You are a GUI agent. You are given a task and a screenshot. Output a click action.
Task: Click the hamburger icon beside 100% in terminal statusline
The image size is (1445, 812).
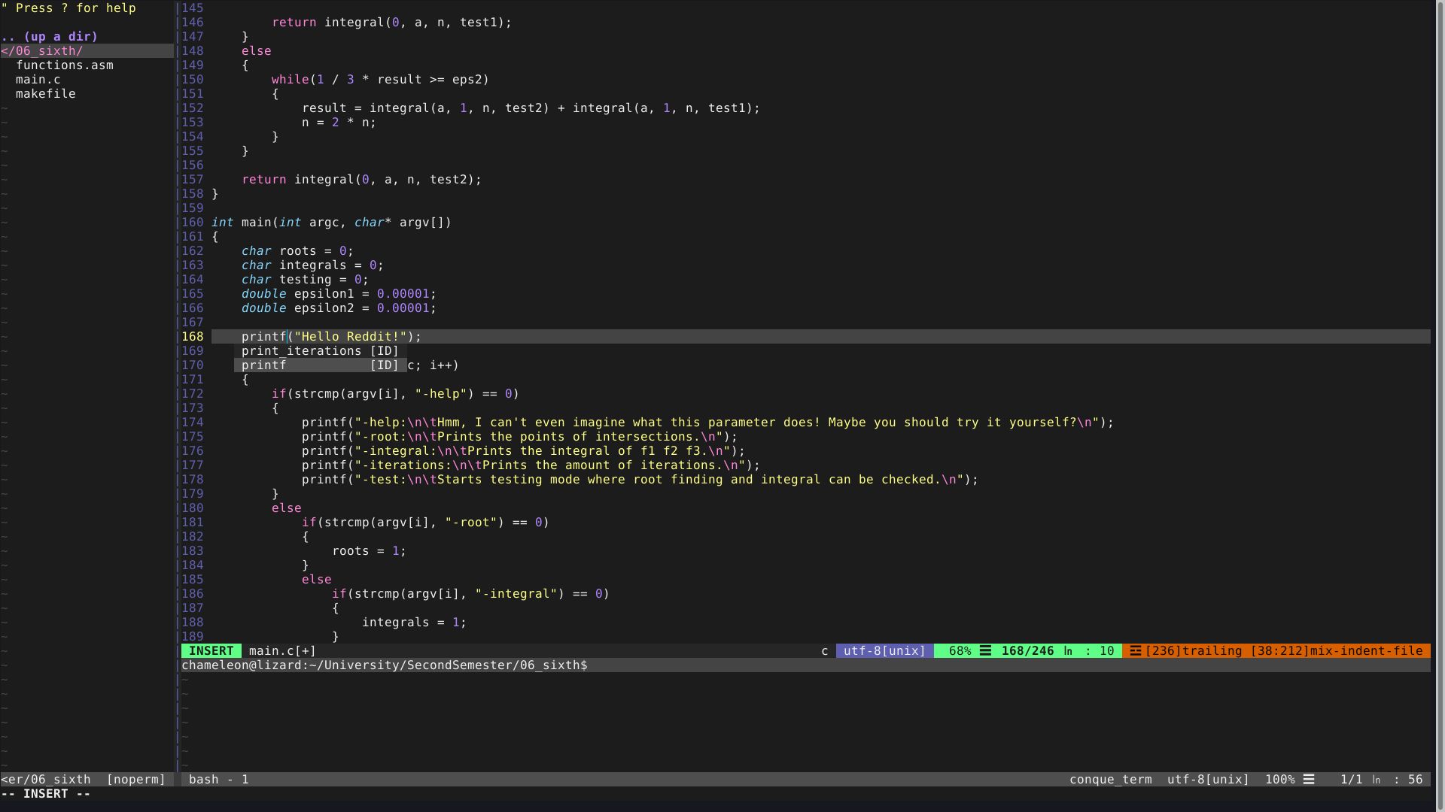click(x=1310, y=780)
